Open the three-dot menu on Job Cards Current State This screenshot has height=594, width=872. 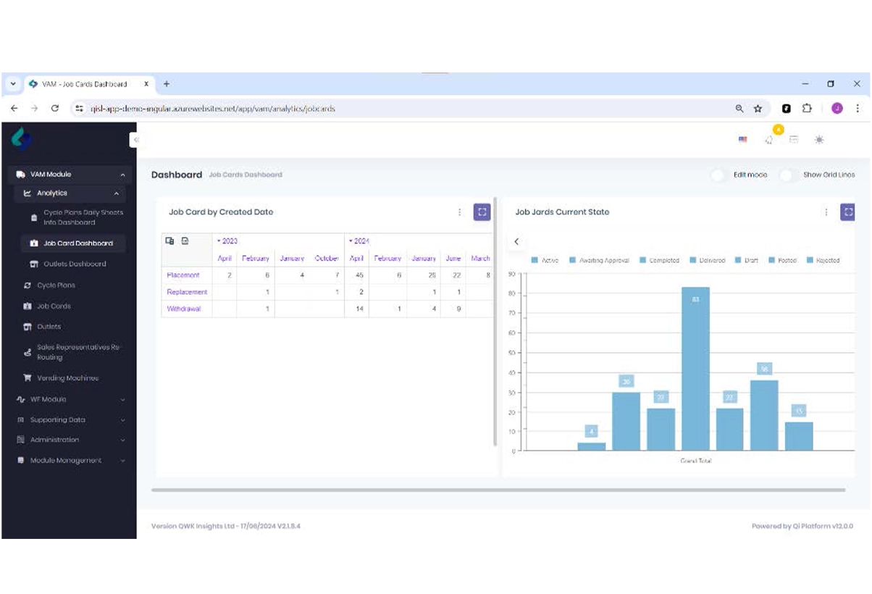pos(826,212)
